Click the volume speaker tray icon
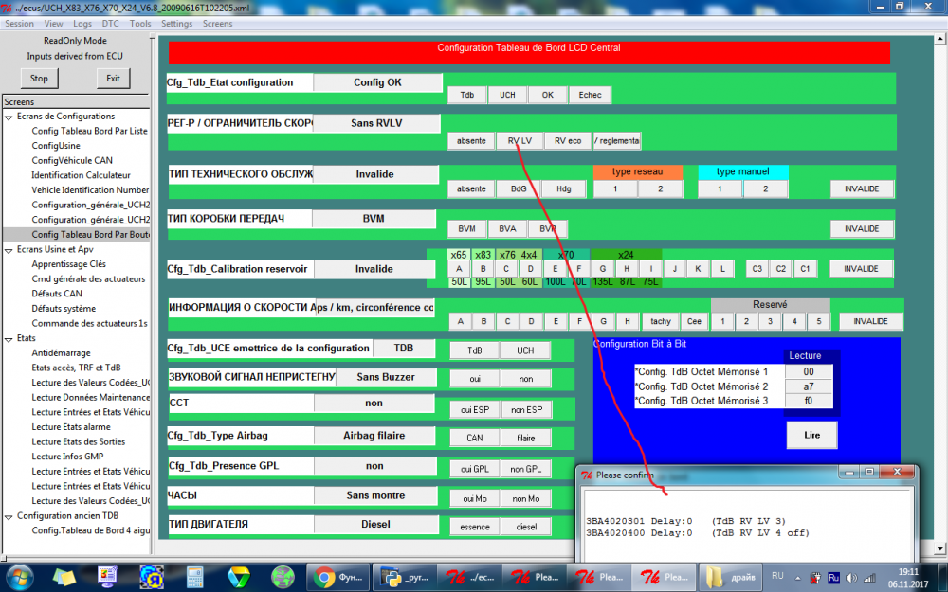The height and width of the screenshot is (592, 948). 852,578
